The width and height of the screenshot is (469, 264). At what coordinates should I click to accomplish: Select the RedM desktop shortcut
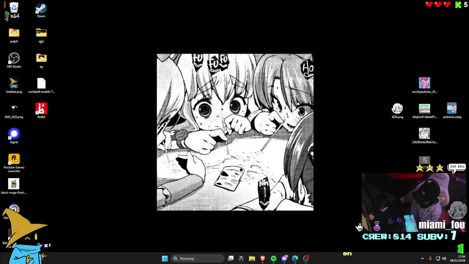pyautogui.click(x=41, y=111)
